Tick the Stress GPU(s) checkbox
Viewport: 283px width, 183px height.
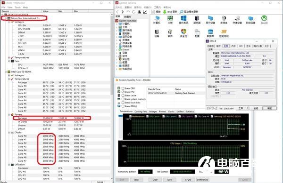(123, 106)
